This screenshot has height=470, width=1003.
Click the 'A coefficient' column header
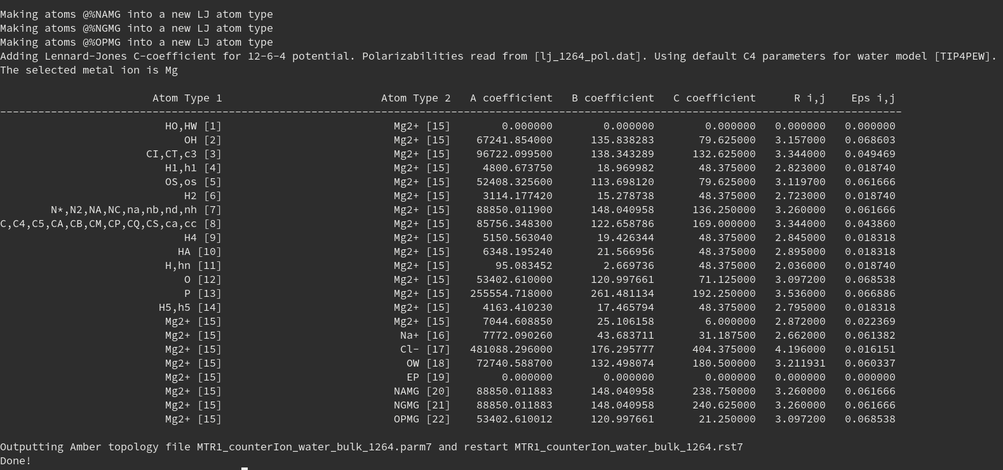[511, 98]
